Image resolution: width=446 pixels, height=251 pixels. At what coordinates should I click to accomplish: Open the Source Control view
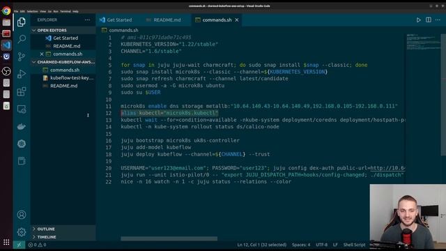pos(22,56)
